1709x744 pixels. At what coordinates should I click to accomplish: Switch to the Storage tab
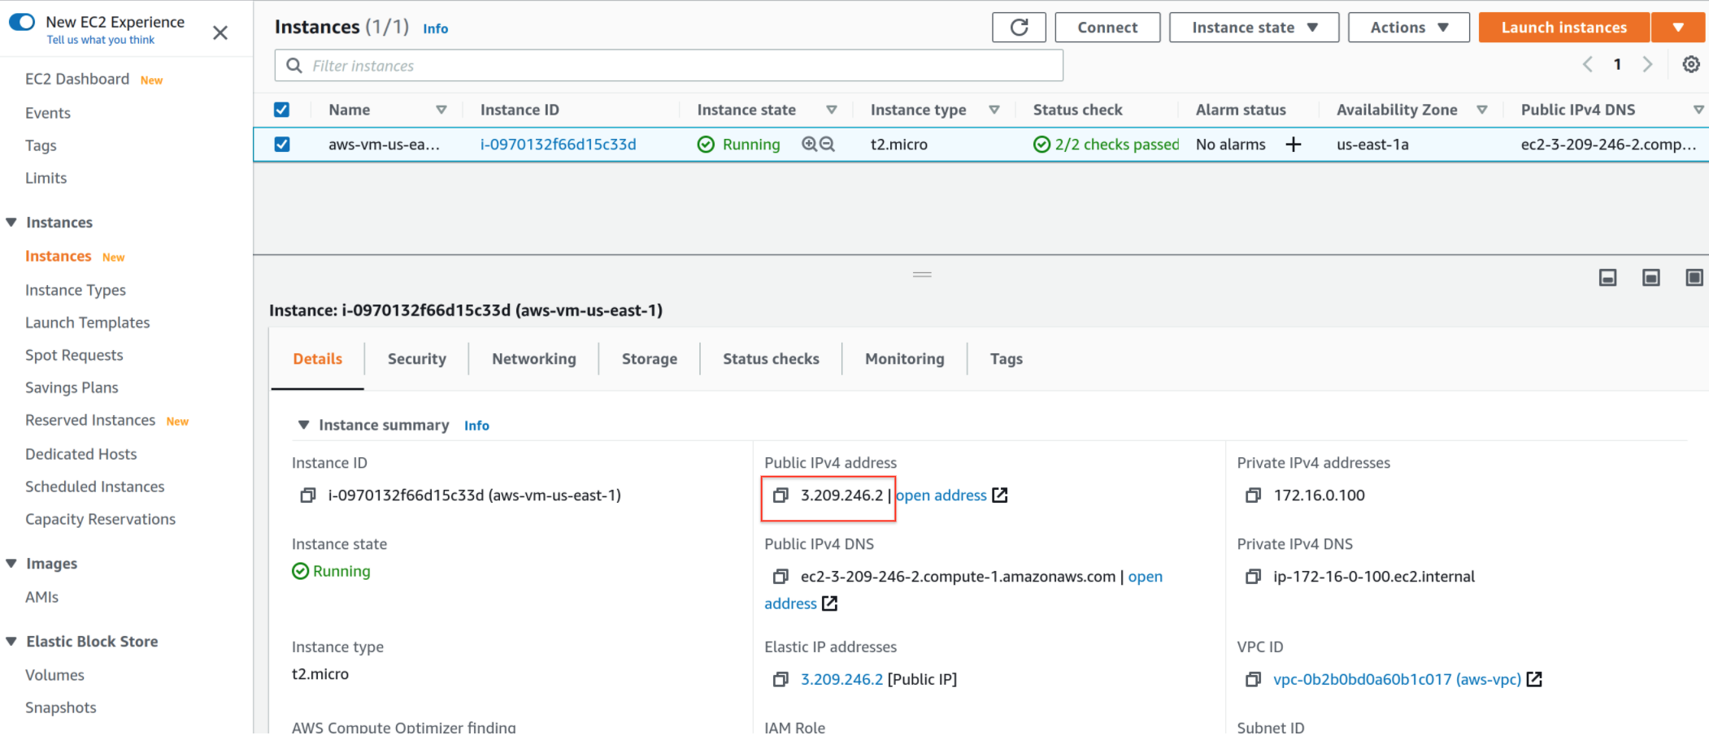tap(650, 359)
